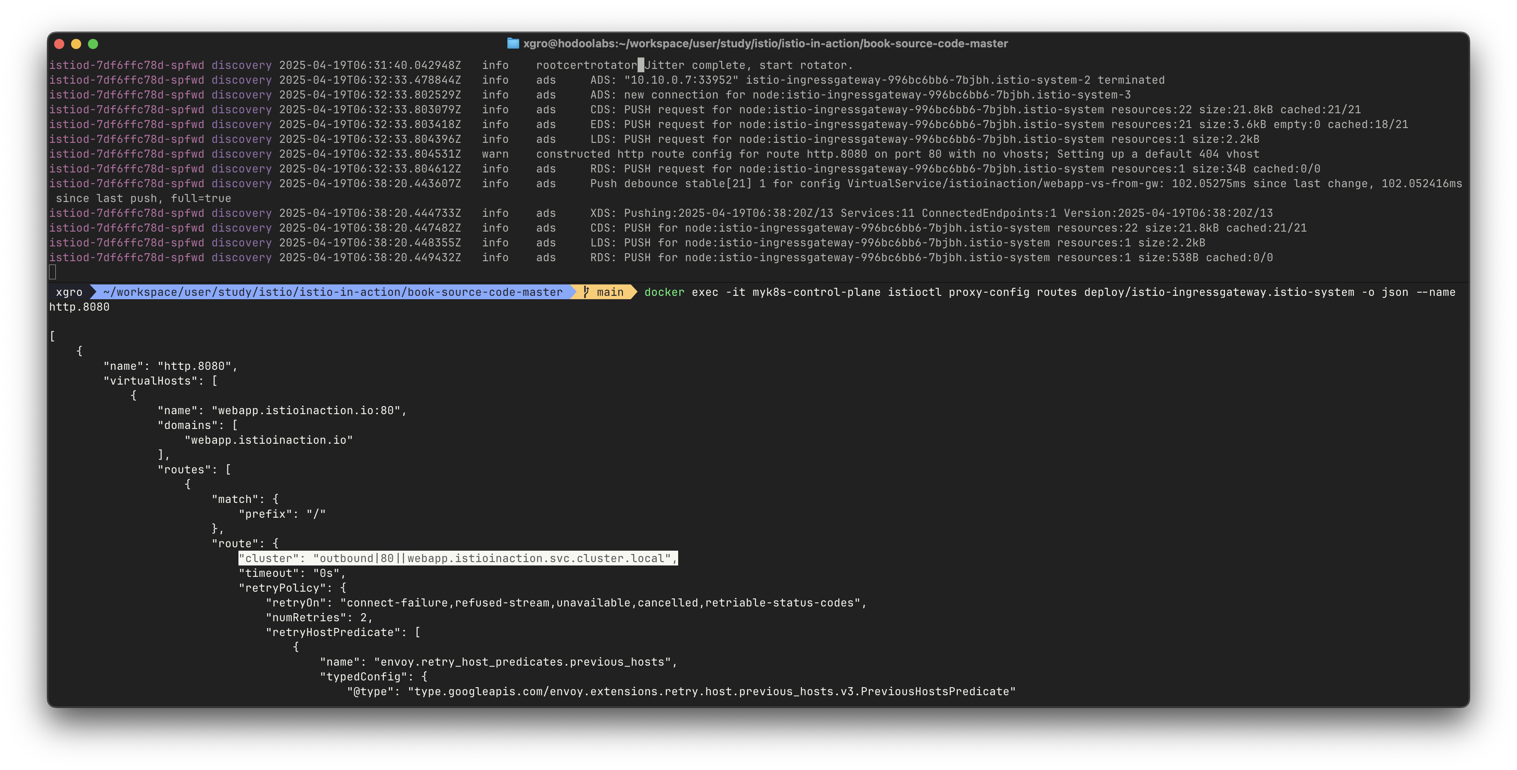Click the empty cursor box in upper pane

point(52,272)
